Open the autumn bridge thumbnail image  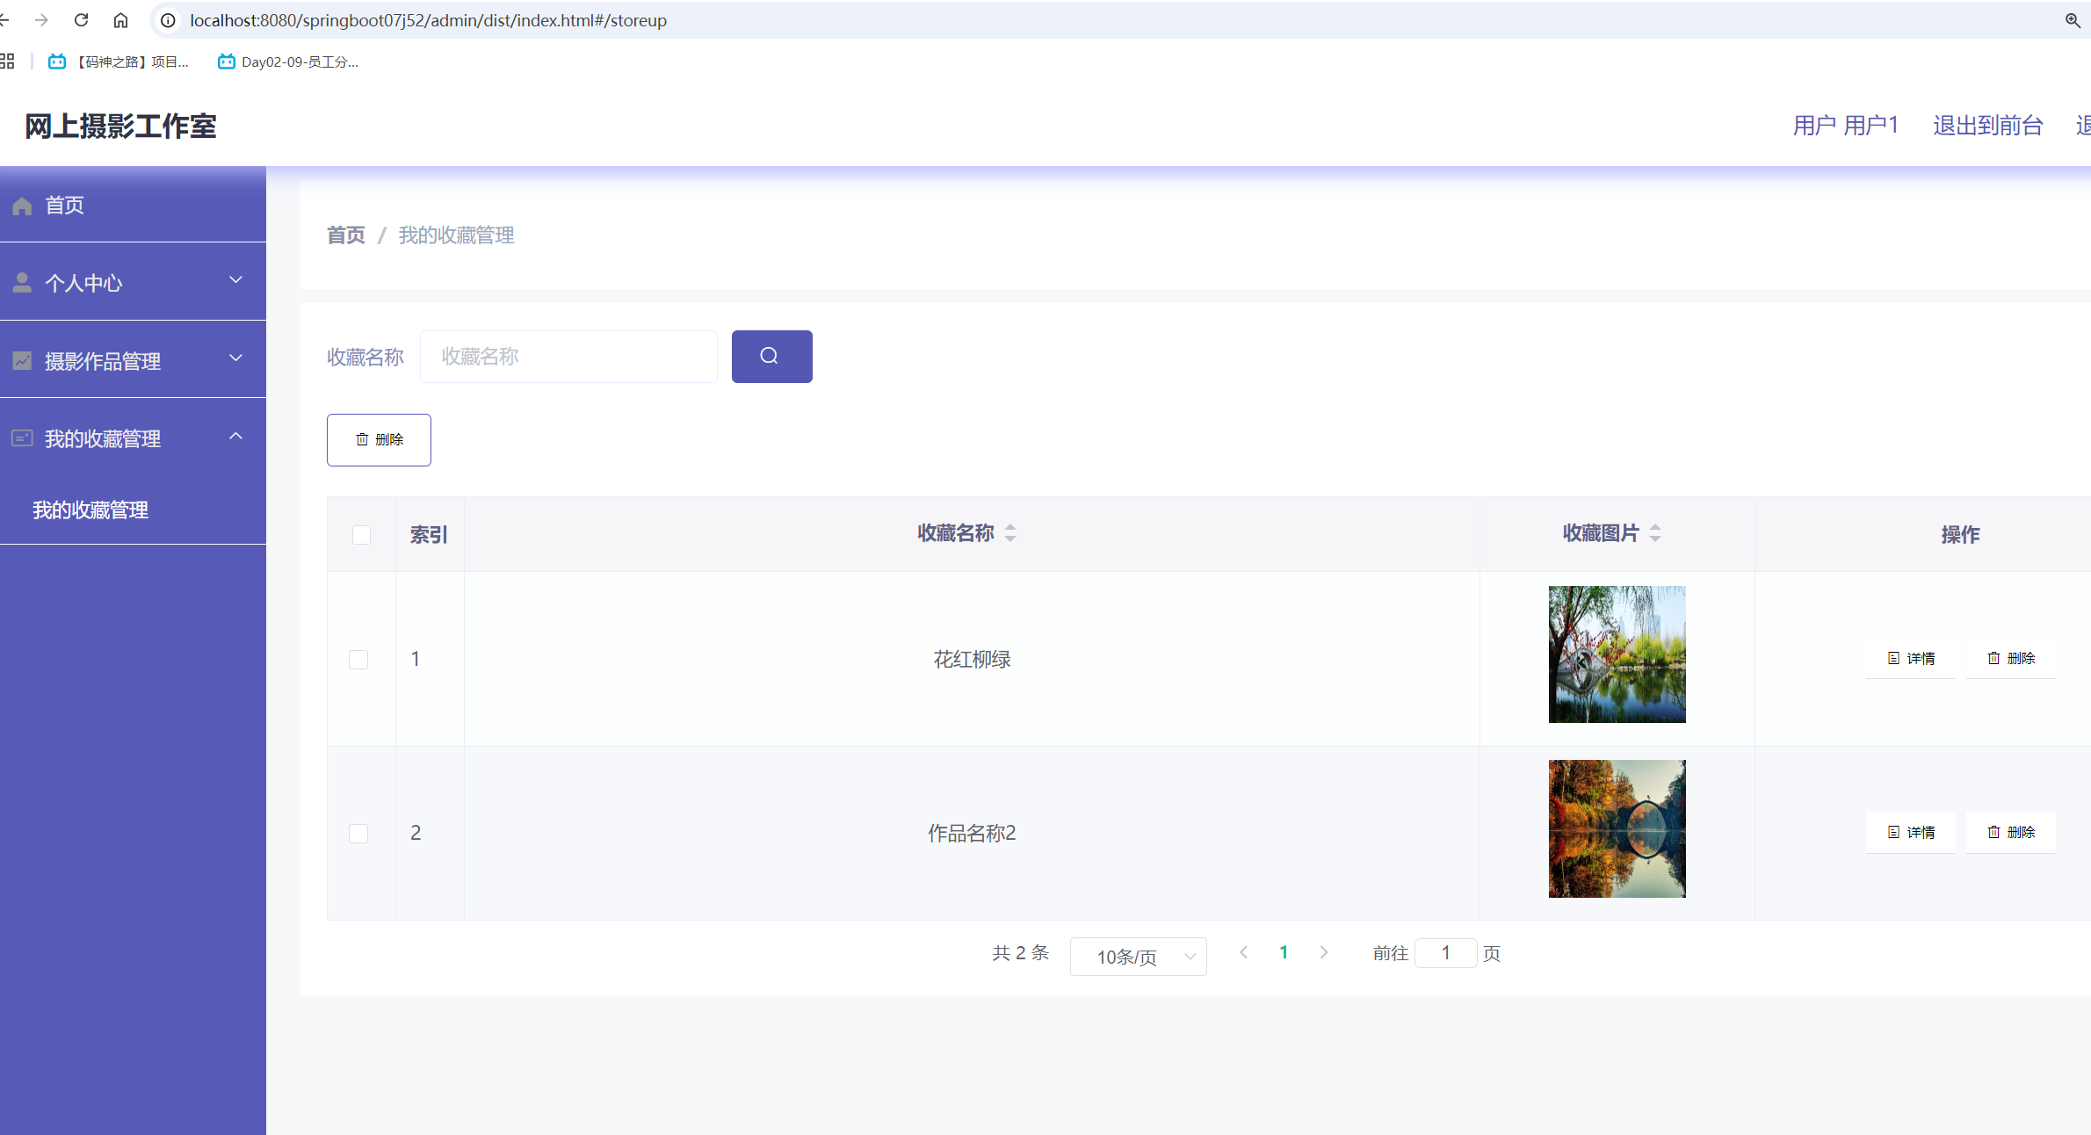coord(1617,828)
